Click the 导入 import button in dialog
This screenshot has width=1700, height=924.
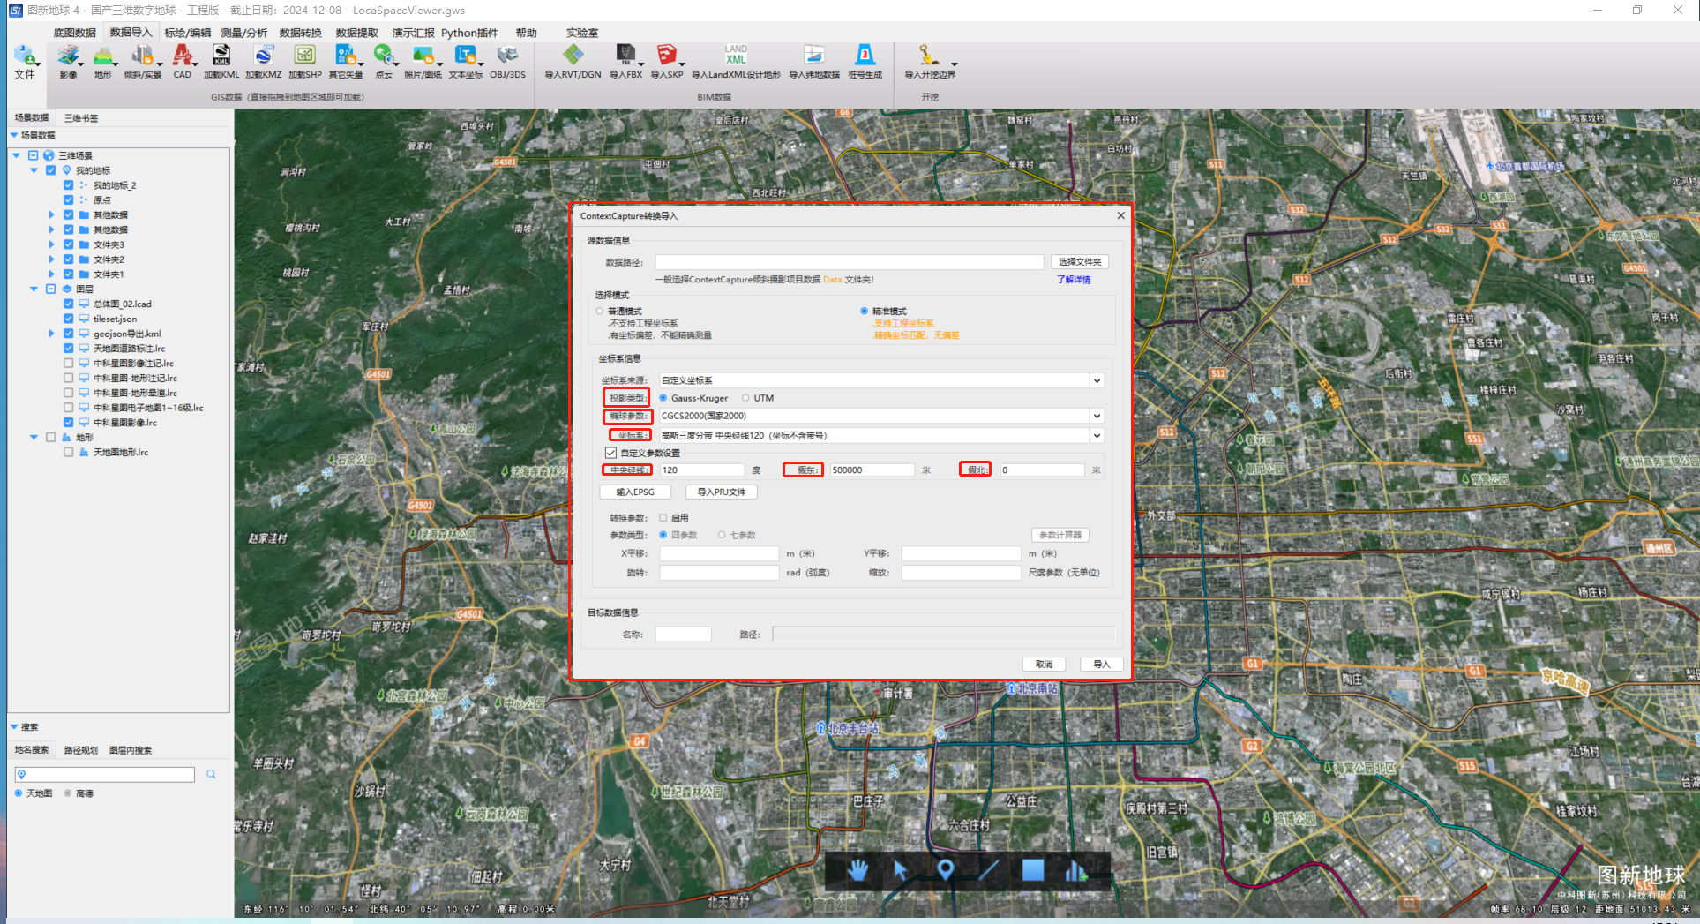pyautogui.click(x=1102, y=664)
